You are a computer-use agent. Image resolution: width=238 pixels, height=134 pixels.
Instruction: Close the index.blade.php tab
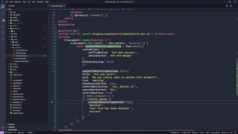[64, 6]
